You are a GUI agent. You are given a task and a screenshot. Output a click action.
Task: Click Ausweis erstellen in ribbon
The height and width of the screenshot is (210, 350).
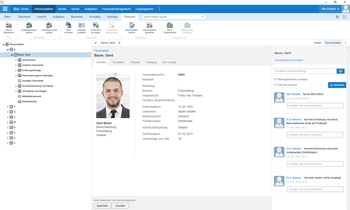tap(81, 28)
